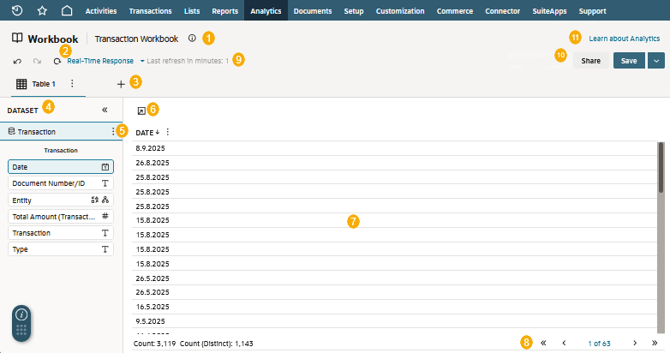Expand Save options dropdown arrow
This screenshot has width=670, height=353.
coord(656,61)
